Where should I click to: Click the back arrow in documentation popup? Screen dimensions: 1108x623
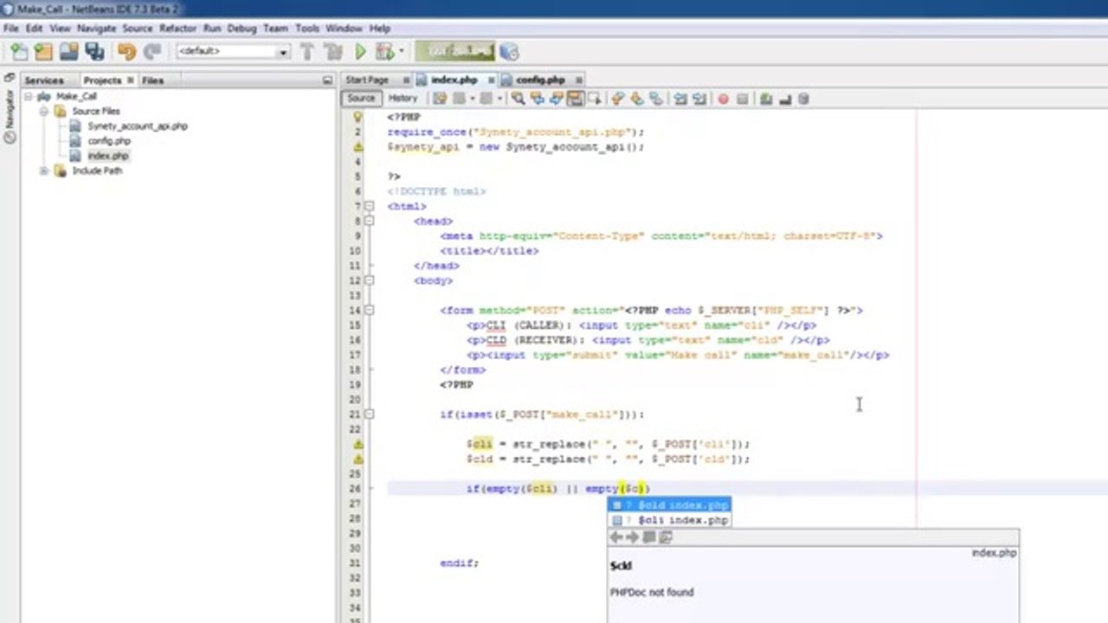pos(616,537)
